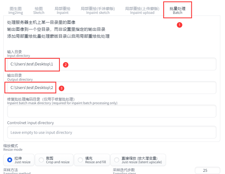Click the Input directory field
Image resolution: width=225 pixels, height=174 pixels.
click(112, 64)
